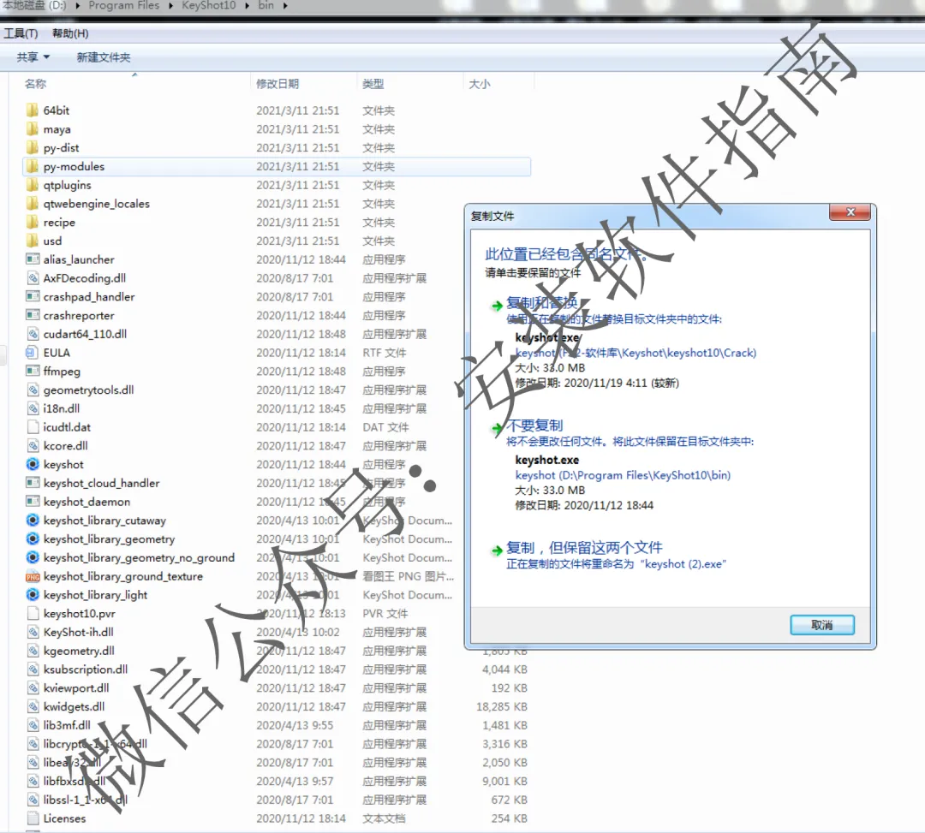Navigate to KeyShot10 in the address bar

click(208, 6)
